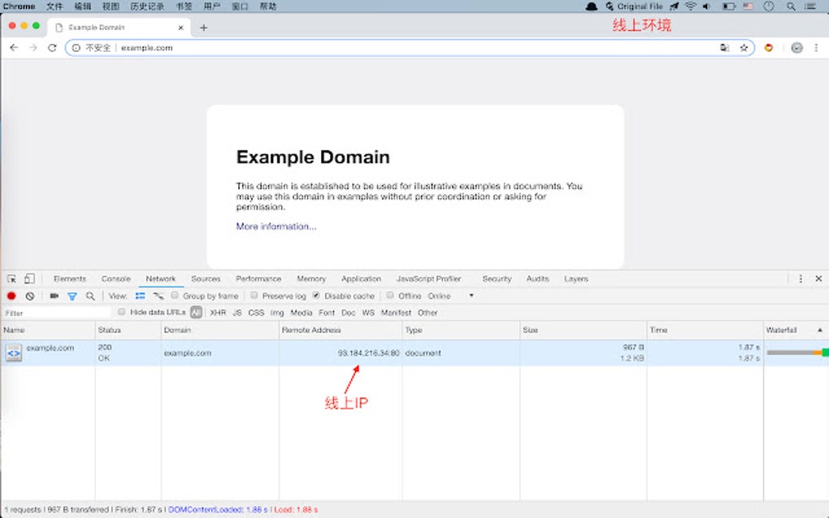Open a new browser tab
Image resolution: width=829 pixels, height=518 pixels.
click(x=203, y=28)
